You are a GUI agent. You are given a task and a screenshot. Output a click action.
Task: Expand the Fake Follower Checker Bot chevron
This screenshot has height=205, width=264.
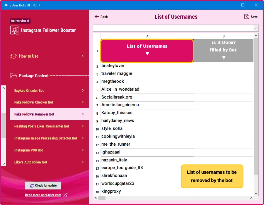[83, 102]
